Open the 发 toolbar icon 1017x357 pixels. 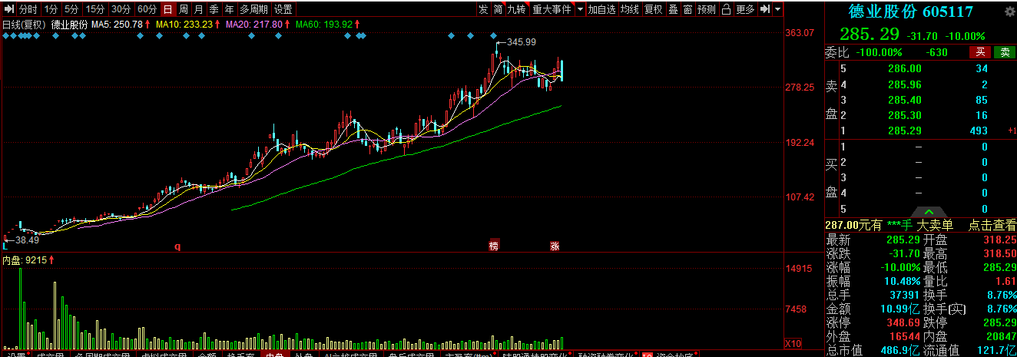(483, 9)
